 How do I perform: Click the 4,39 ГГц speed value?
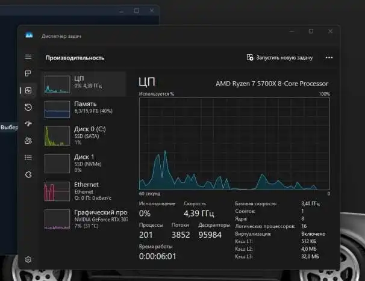(x=199, y=214)
